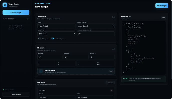
Task: Edit the Height Z field
Action: (102, 57)
